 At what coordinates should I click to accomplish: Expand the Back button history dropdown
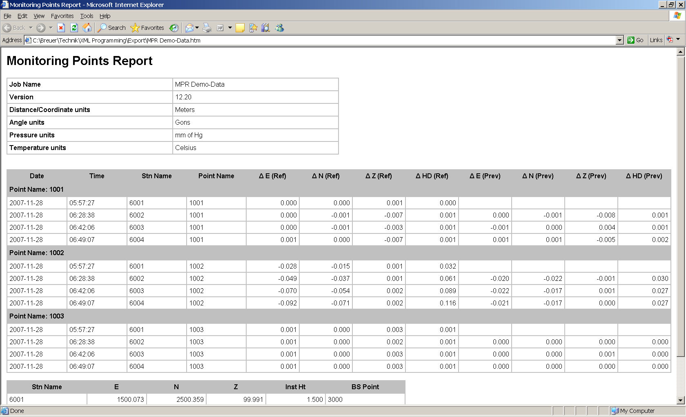point(31,28)
